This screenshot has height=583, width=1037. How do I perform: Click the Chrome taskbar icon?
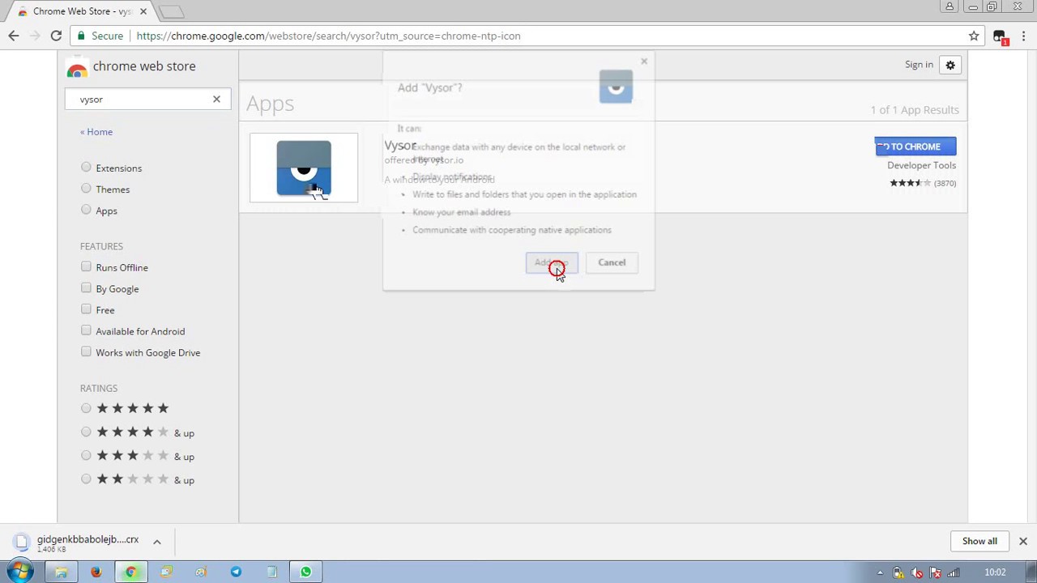(130, 572)
